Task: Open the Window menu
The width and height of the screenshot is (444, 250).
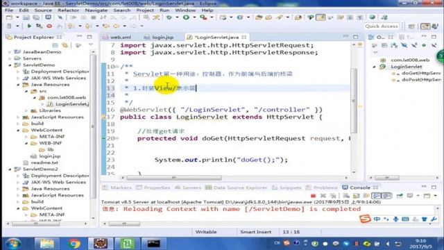Action: [185, 10]
